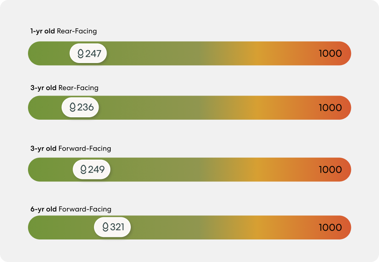
Task: Click the 3-yr old Rear-Facing label
Action: click(x=64, y=88)
